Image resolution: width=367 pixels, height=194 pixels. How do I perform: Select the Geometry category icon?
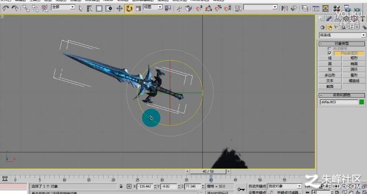(x=323, y=27)
